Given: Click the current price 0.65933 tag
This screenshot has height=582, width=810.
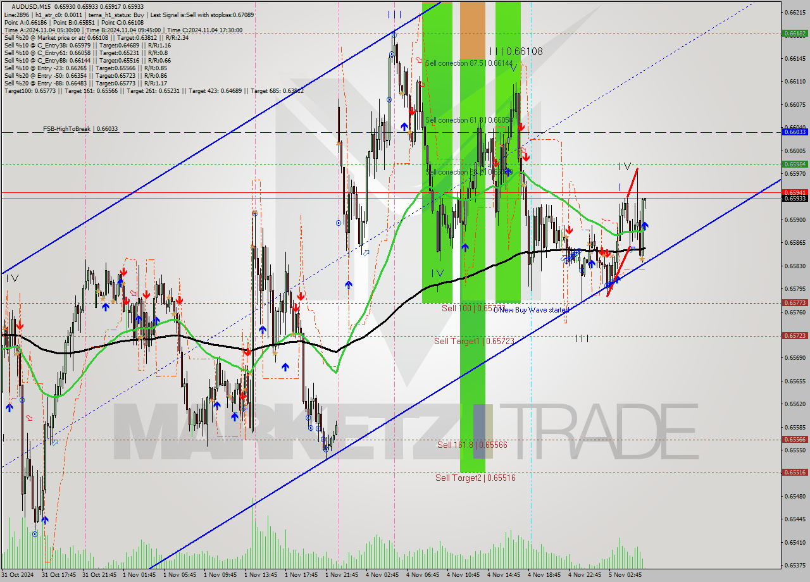Looking at the screenshot, I should pos(795,198).
